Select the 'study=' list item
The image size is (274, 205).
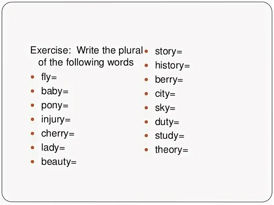point(169,136)
